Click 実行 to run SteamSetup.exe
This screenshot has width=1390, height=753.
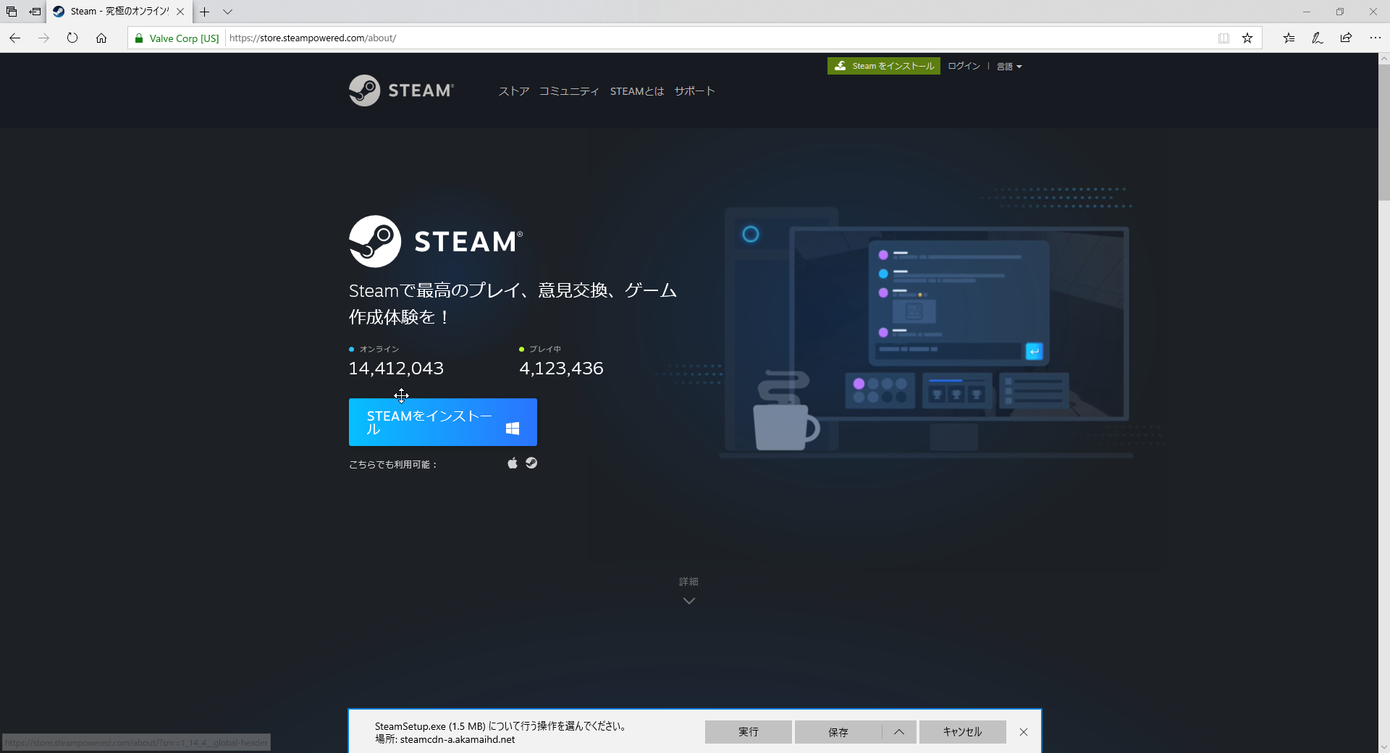coord(749,732)
